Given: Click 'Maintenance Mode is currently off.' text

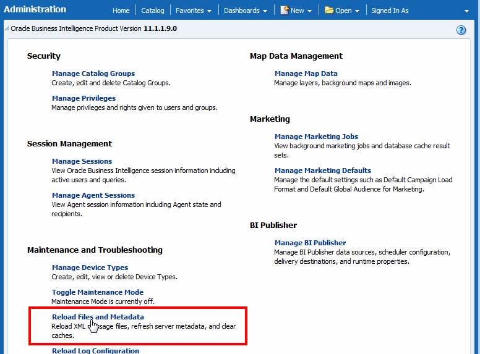Looking at the screenshot, I should pyautogui.click(x=103, y=301).
